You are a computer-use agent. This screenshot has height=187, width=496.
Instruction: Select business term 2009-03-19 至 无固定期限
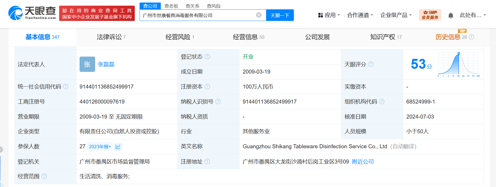(111, 117)
